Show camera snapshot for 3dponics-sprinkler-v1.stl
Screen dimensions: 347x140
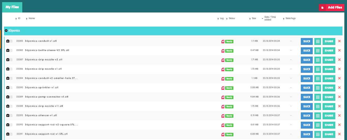(8, 88)
